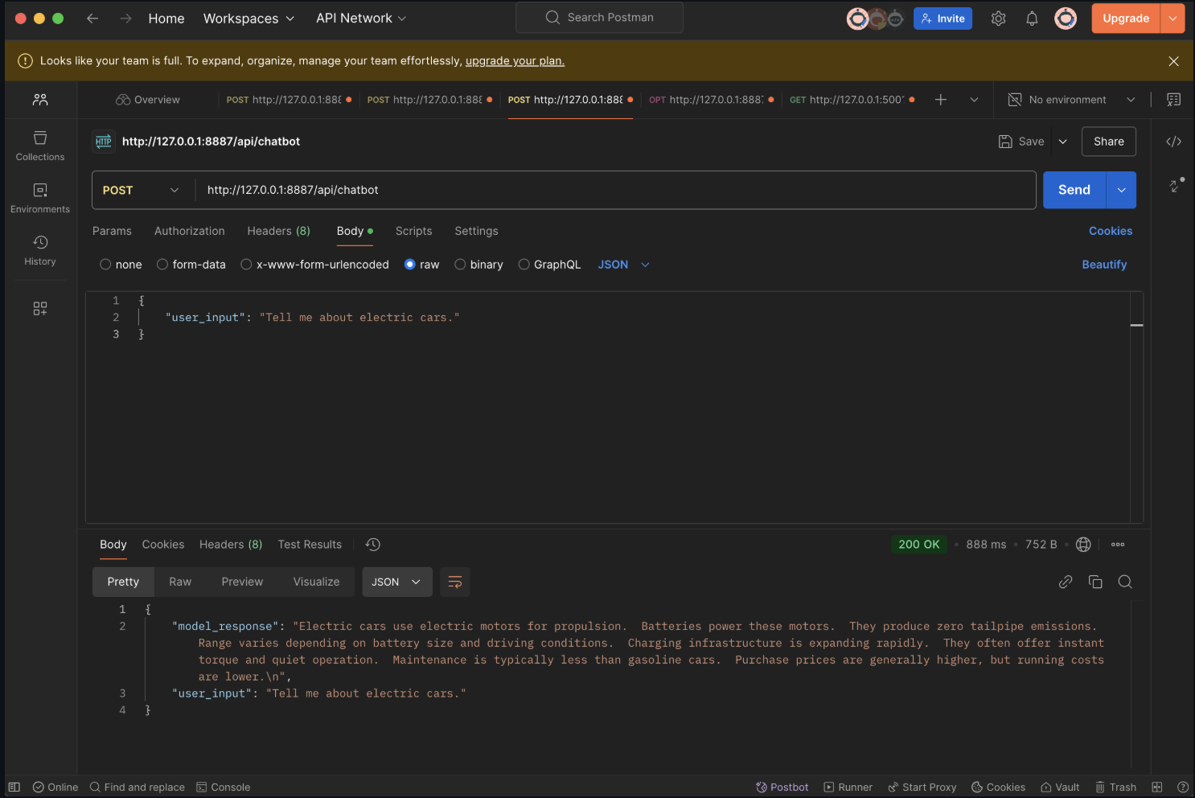Copy the response body to clipboard
The height and width of the screenshot is (798, 1195).
pos(1094,582)
